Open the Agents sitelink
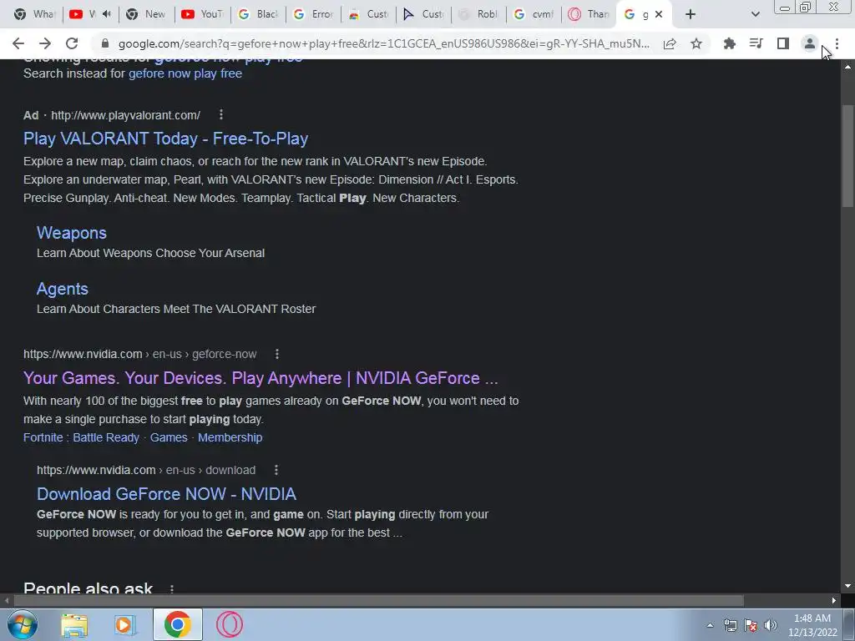Screen dimensions: 855x641 tap(62, 289)
